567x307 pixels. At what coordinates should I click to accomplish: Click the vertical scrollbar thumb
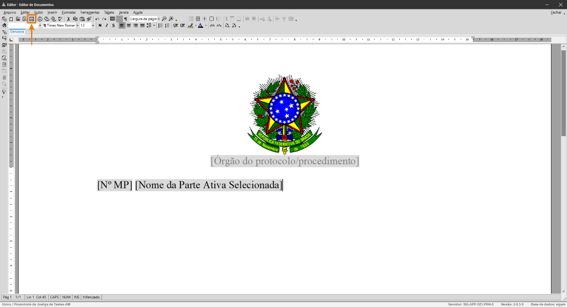[563, 93]
